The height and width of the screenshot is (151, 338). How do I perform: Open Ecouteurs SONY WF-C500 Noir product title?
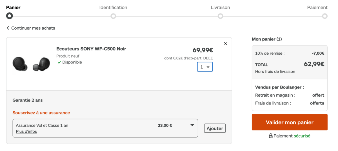pos(91,49)
